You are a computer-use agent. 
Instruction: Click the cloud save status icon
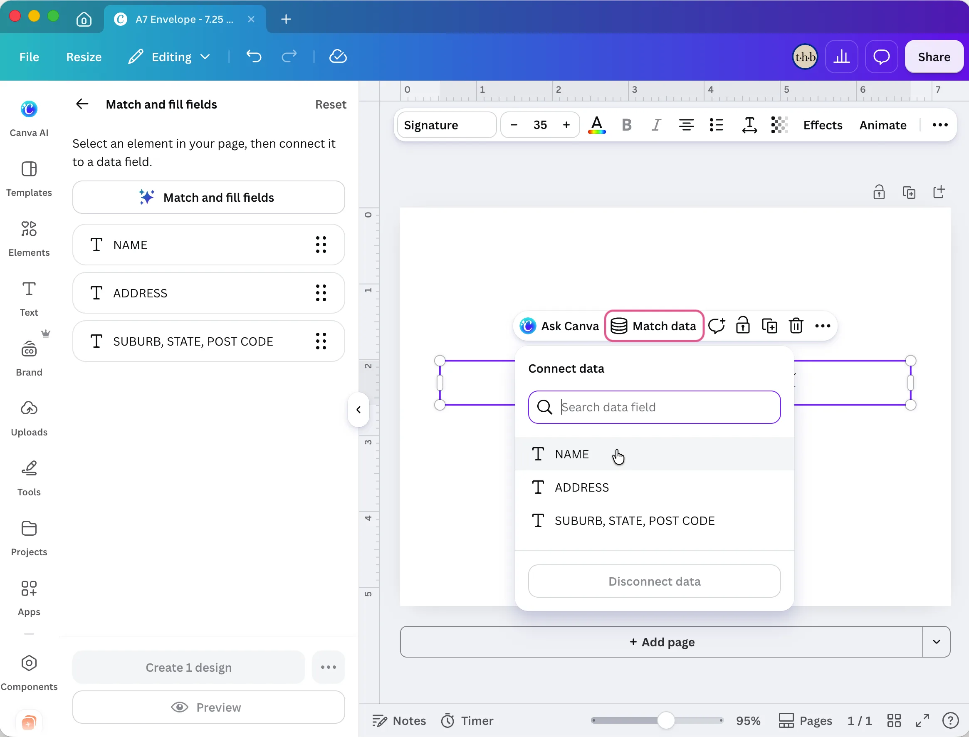[338, 57]
